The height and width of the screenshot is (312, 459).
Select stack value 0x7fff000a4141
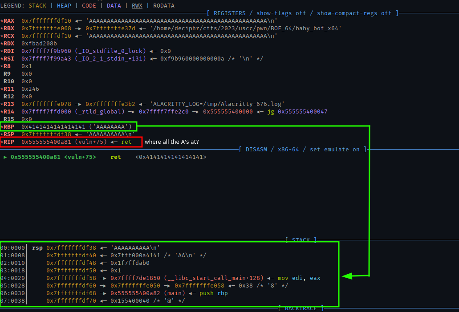click(135, 255)
